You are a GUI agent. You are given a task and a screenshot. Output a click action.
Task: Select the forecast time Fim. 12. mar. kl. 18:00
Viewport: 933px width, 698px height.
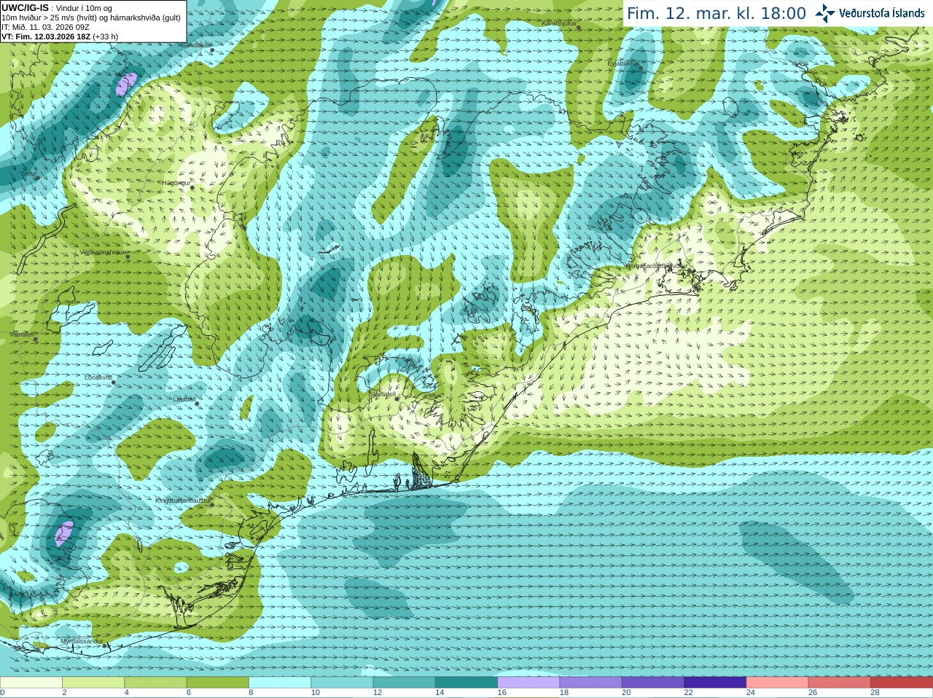click(x=717, y=14)
